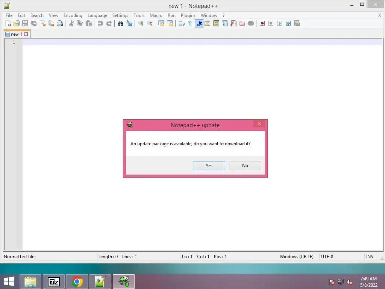Screen dimensions: 385x289
Task: Open the Tools menu
Action: 139,15
